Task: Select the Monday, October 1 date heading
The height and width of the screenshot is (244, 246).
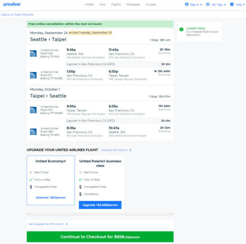Action: pos(45,89)
